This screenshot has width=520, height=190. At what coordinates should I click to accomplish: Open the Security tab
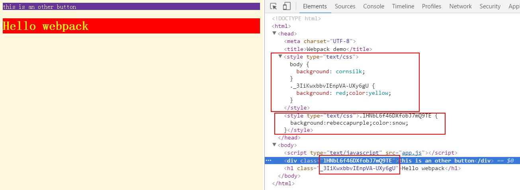click(490, 6)
